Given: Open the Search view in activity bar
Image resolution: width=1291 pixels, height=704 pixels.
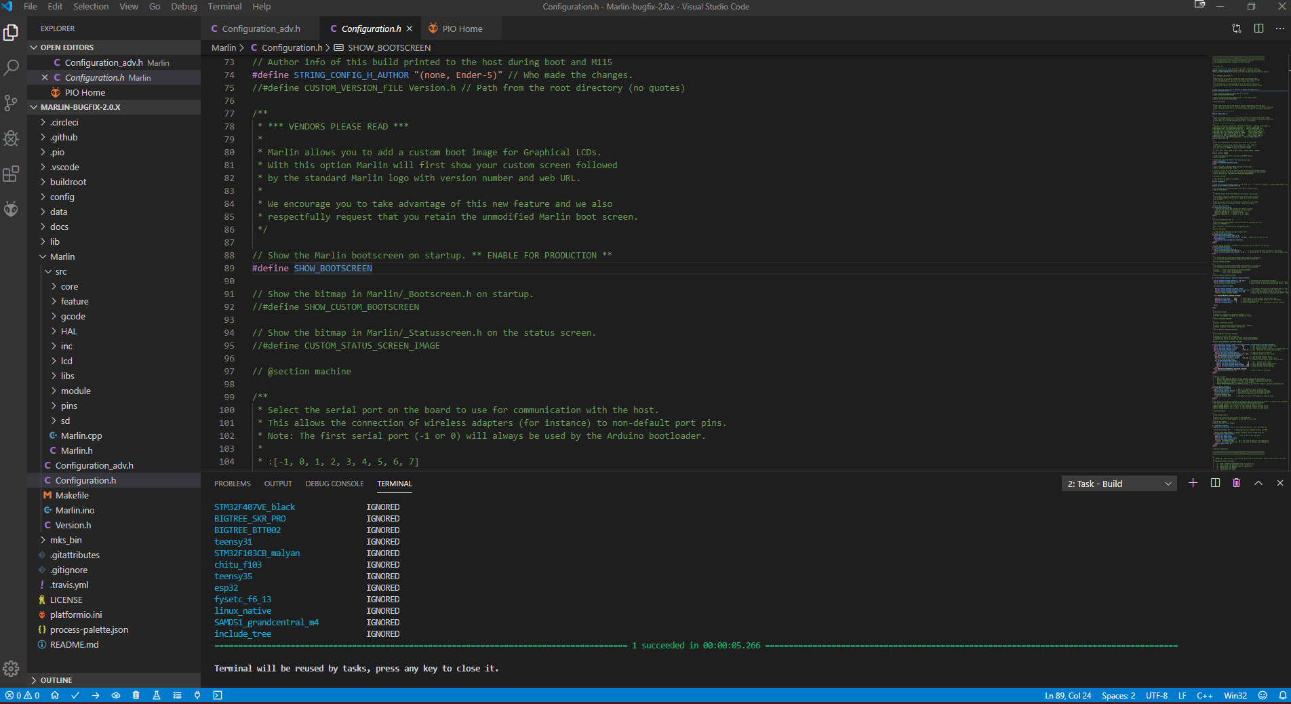Looking at the screenshot, I should [11, 67].
